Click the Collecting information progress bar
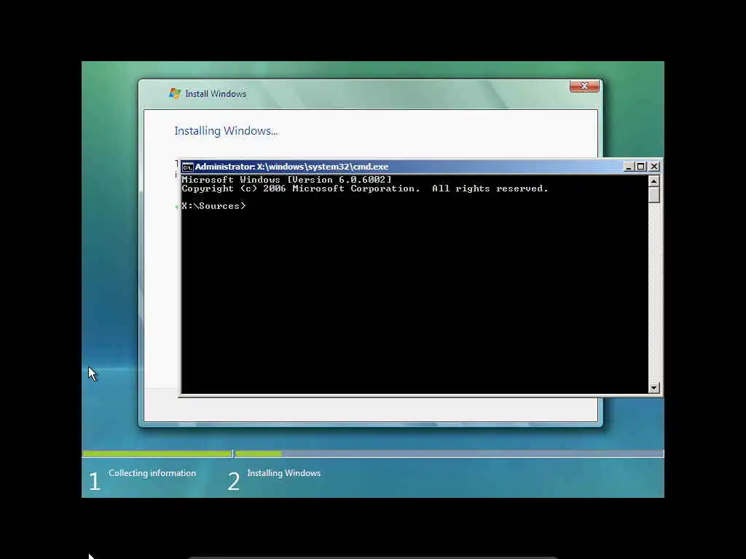Image resolution: width=746 pixels, height=559 pixels. [x=157, y=454]
